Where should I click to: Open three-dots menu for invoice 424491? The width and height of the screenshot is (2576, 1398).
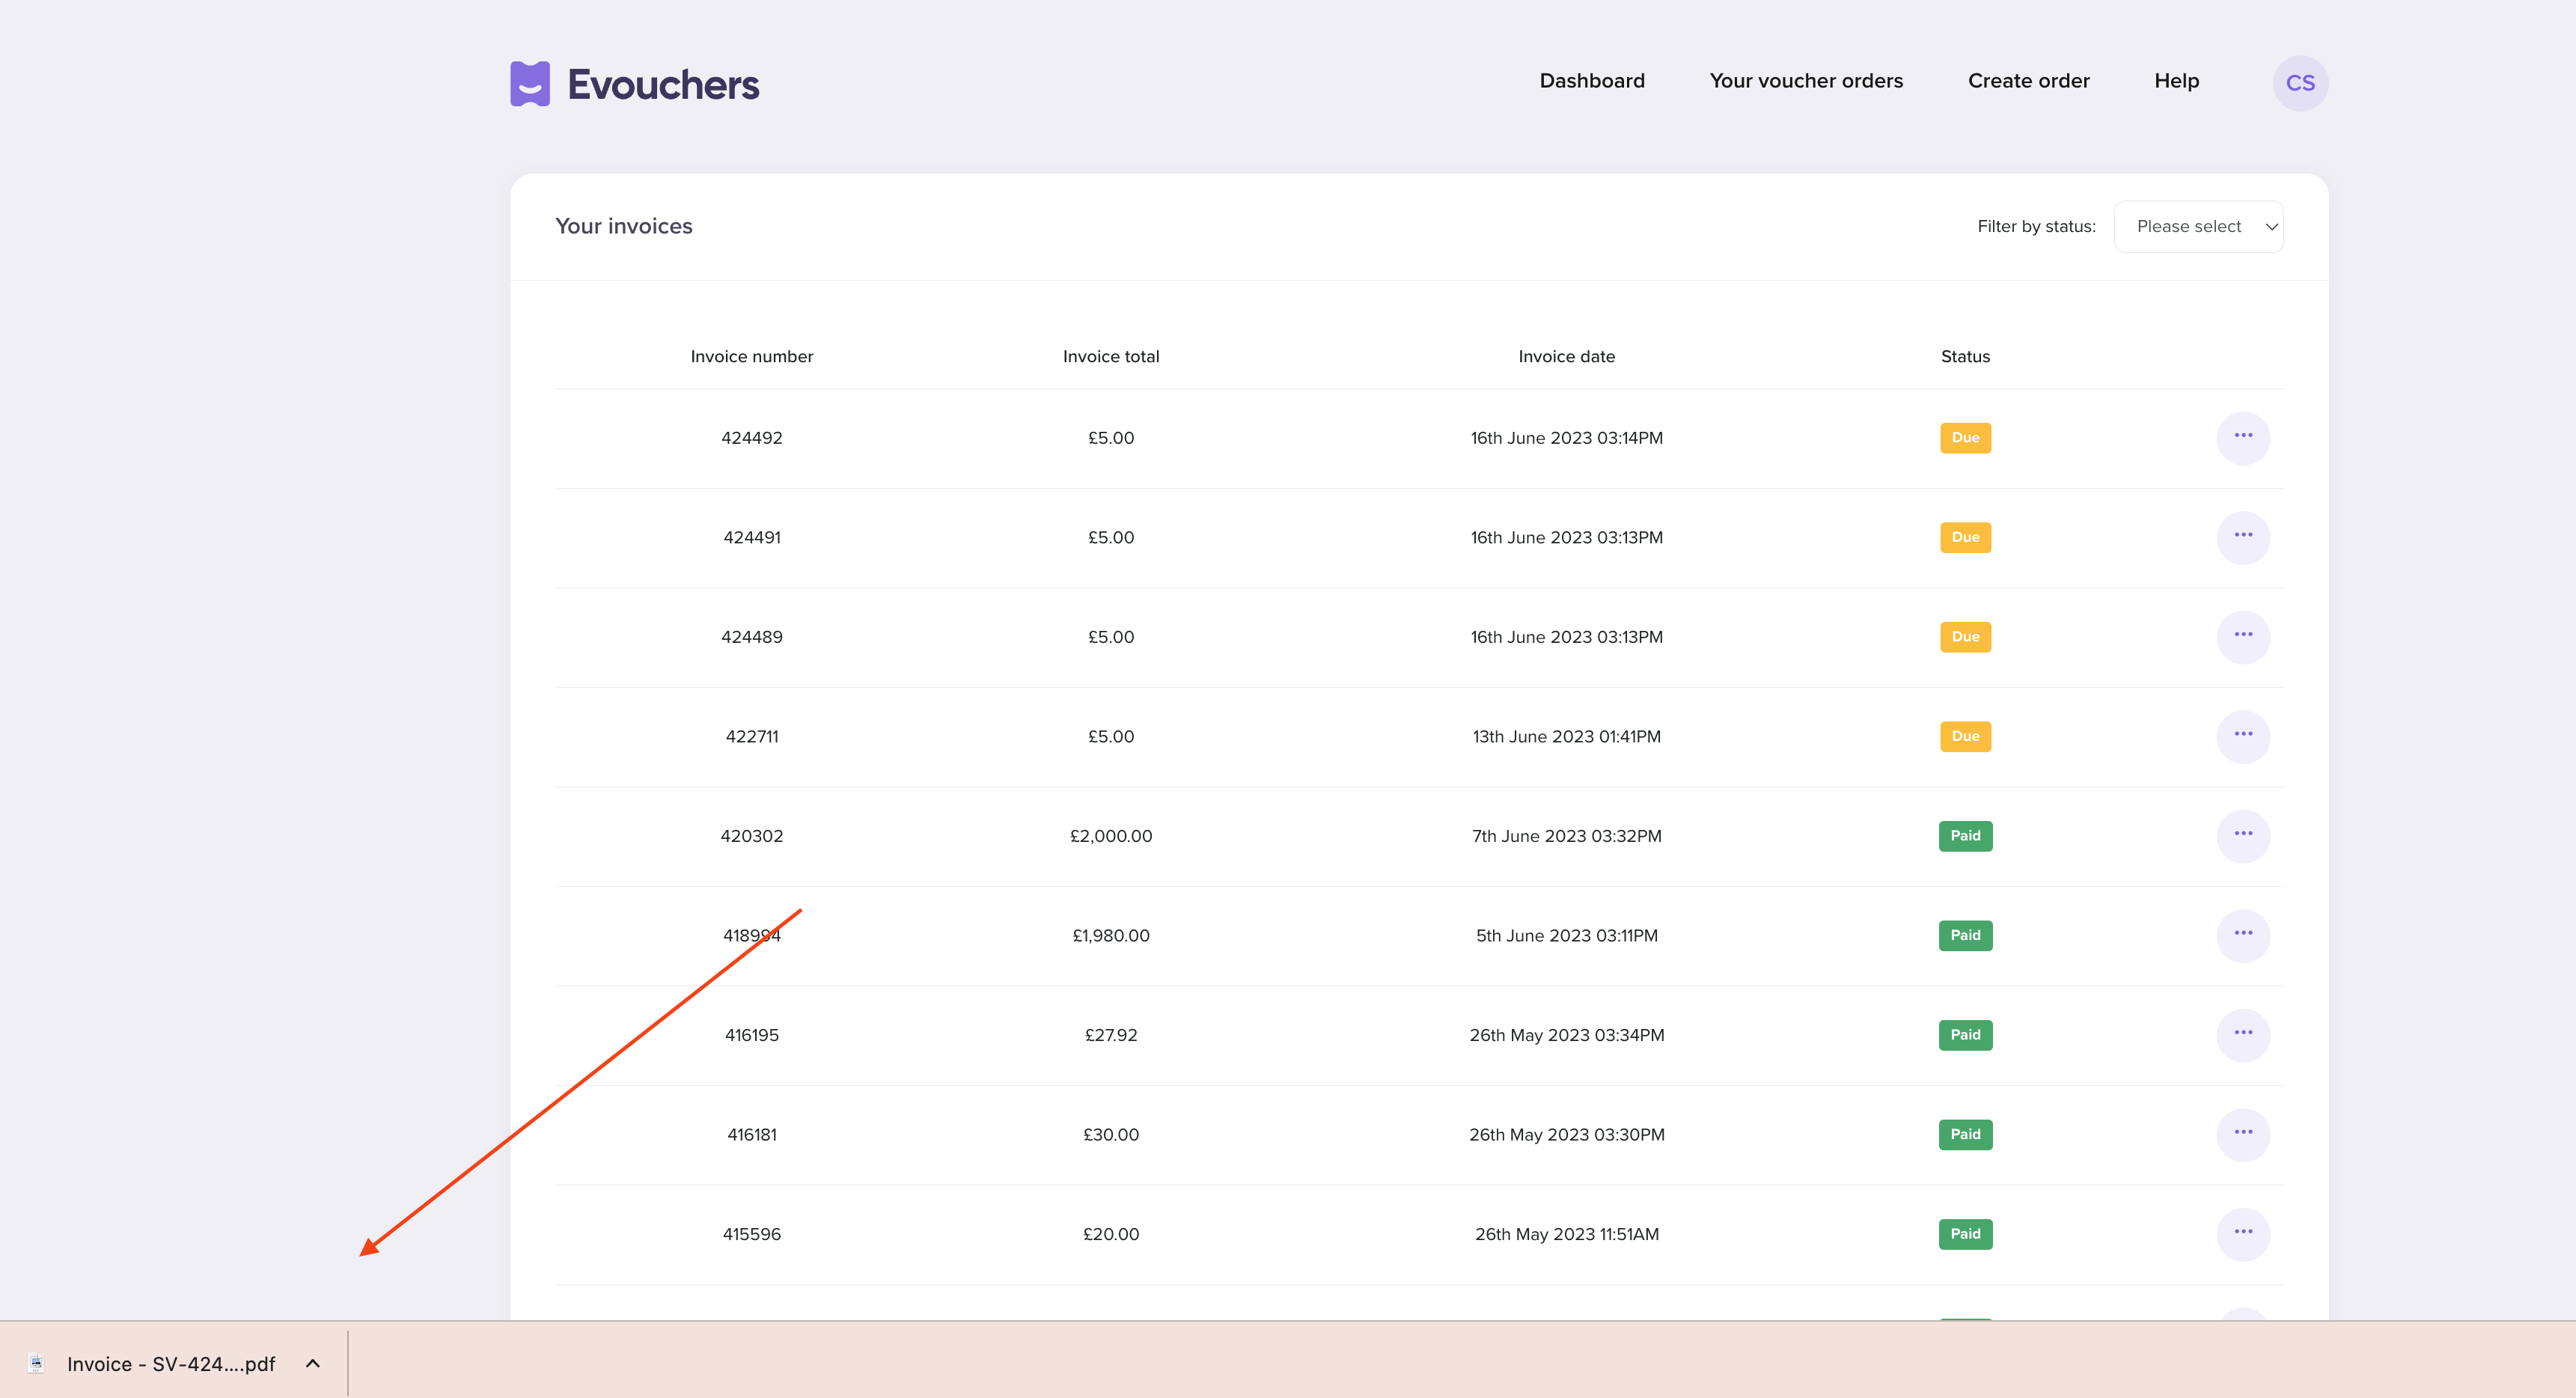pyautogui.click(x=2243, y=537)
